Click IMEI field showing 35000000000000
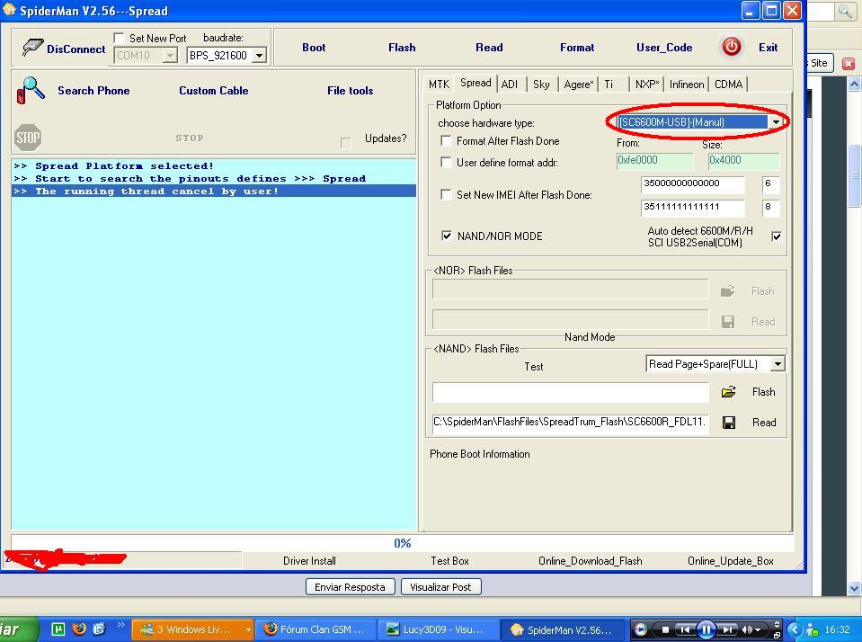This screenshot has width=862, height=642. click(x=693, y=183)
